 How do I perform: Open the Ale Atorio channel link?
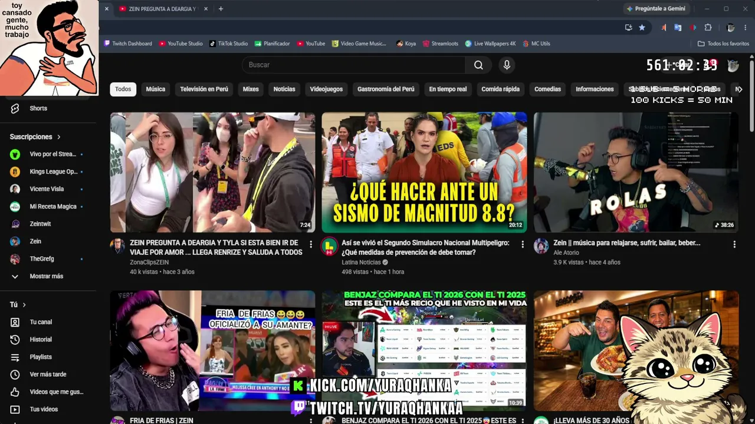[566, 253]
